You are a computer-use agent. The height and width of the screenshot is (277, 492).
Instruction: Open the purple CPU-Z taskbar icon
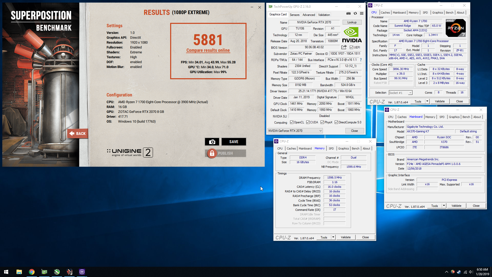pyautogui.click(x=82, y=272)
